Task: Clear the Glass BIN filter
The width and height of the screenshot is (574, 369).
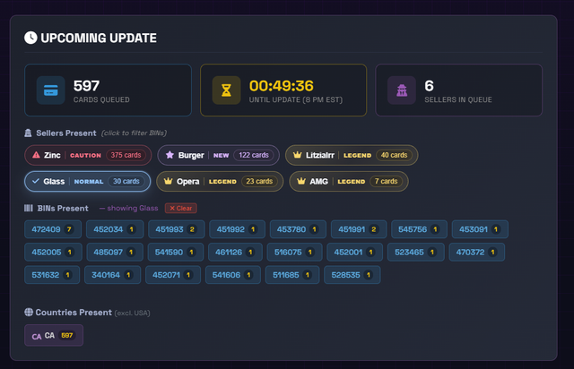Action: (181, 208)
